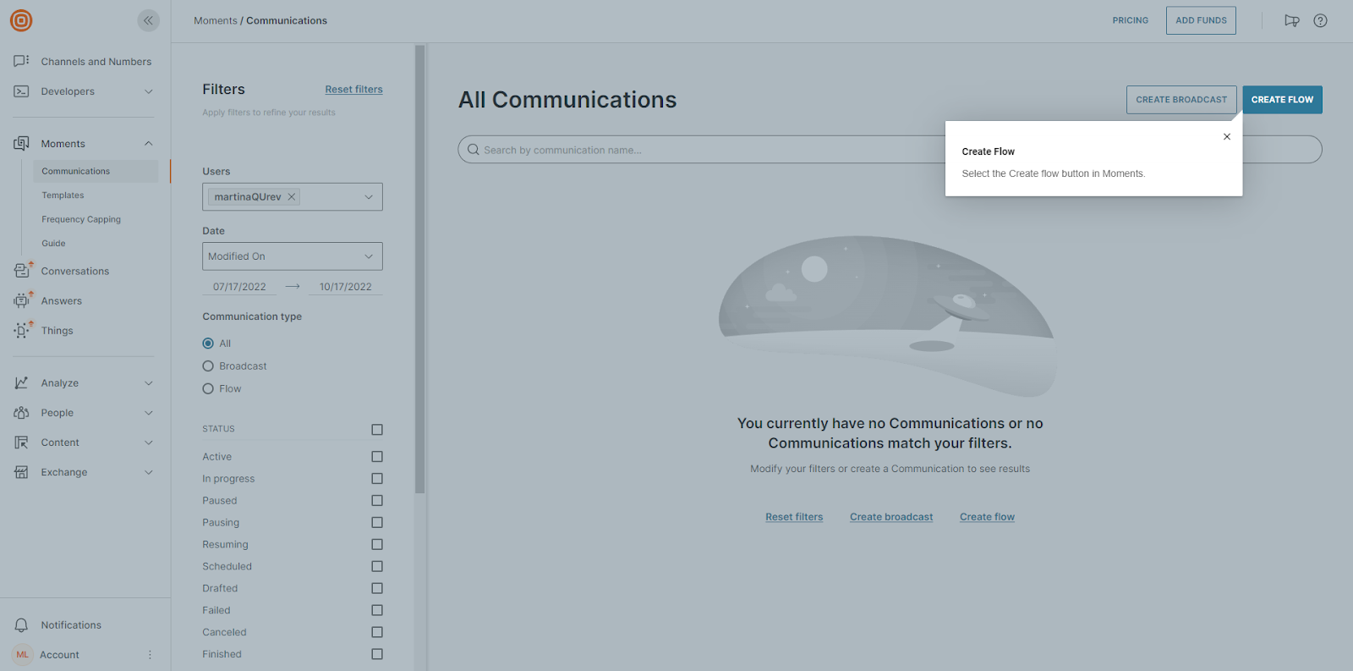
Task: Click the Moments icon in sidebar
Action: coord(21,144)
